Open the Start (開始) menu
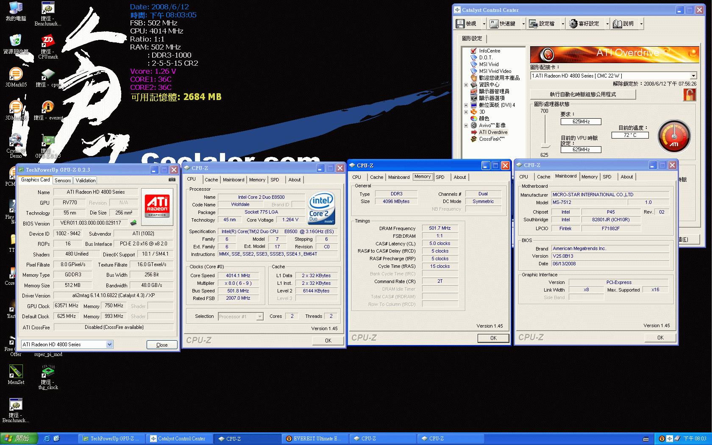Image resolution: width=712 pixels, height=445 pixels. pyautogui.click(x=19, y=439)
